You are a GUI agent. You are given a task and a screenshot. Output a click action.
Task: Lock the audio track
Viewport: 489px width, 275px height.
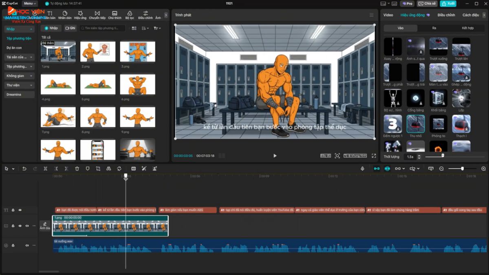(x=13, y=245)
